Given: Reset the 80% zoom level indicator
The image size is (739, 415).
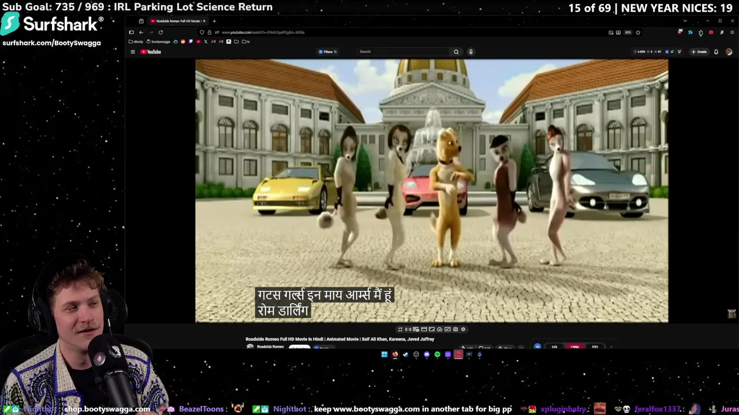Looking at the screenshot, I should point(628,32).
